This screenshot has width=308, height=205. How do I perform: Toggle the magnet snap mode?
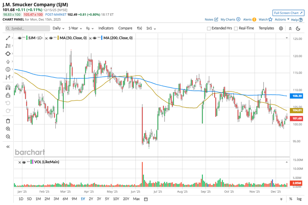(8, 87)
